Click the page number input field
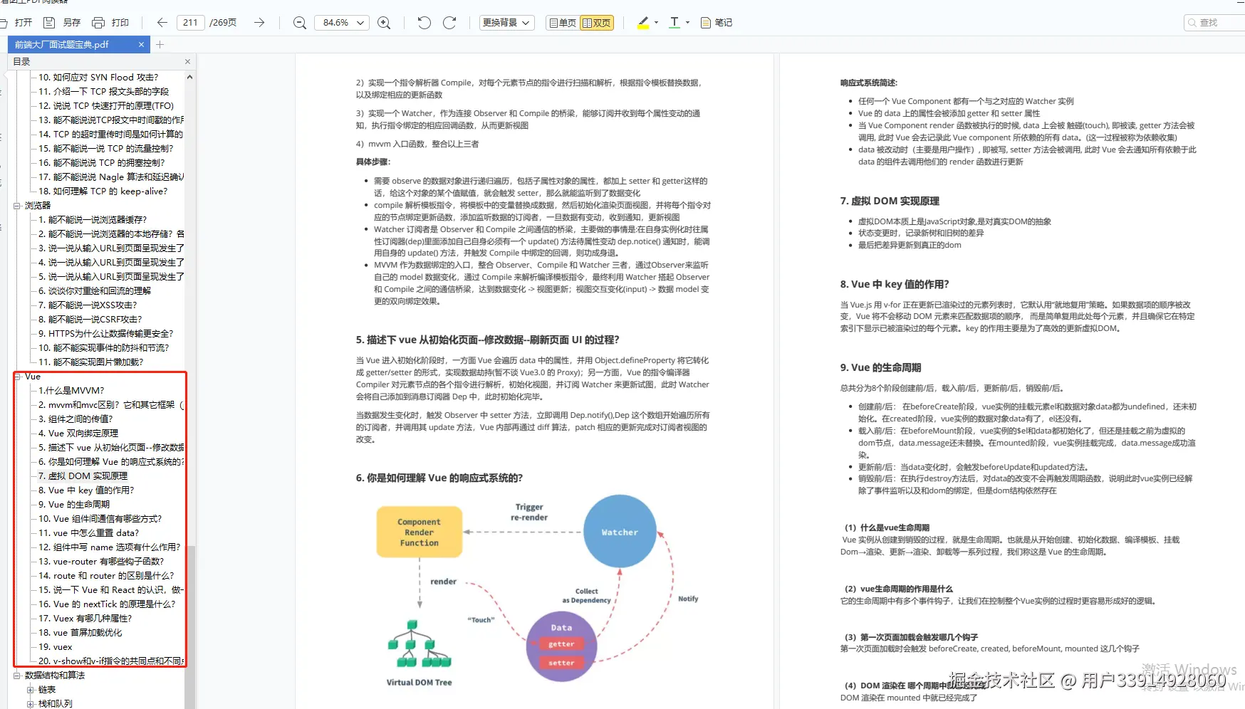Image resolution: width=1245 pixels, height=709 pixels. (190, 23)
